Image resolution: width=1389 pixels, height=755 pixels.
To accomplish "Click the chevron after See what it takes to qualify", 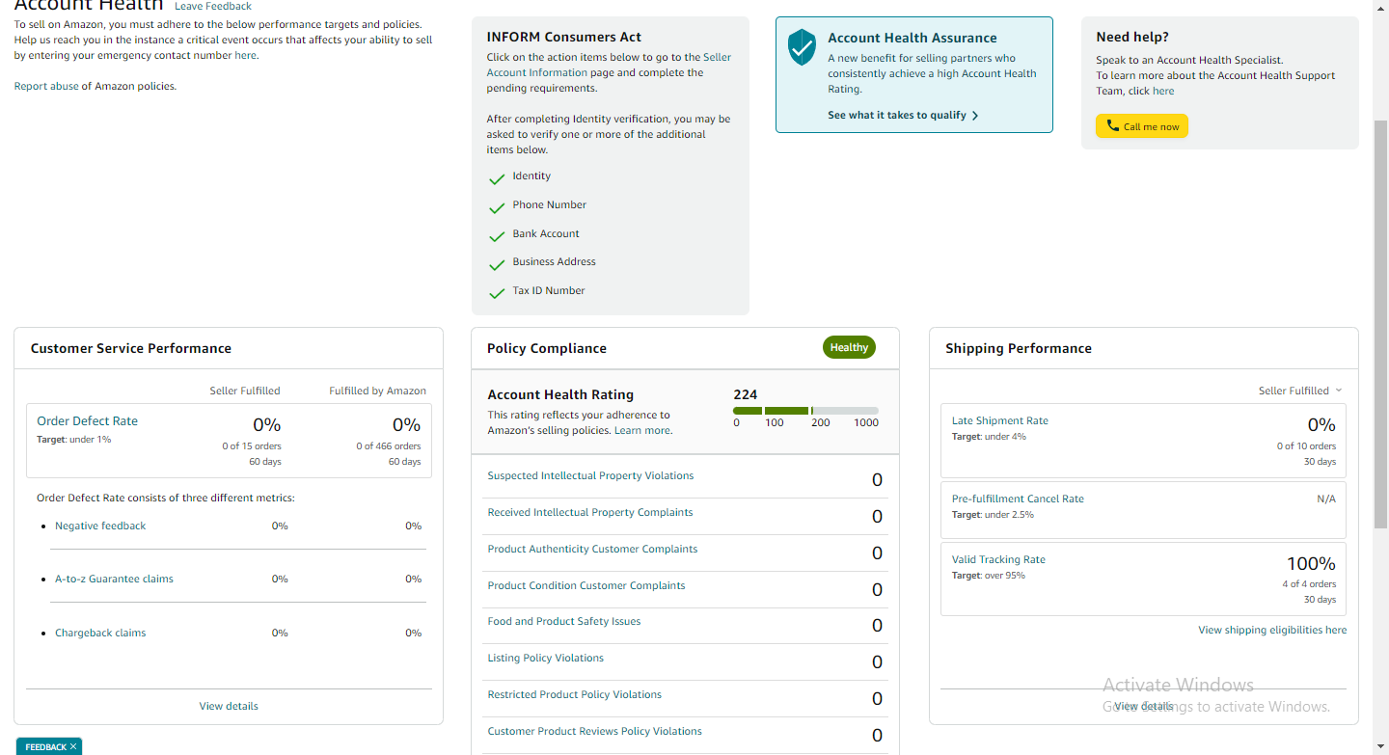I will click(975, 116).
